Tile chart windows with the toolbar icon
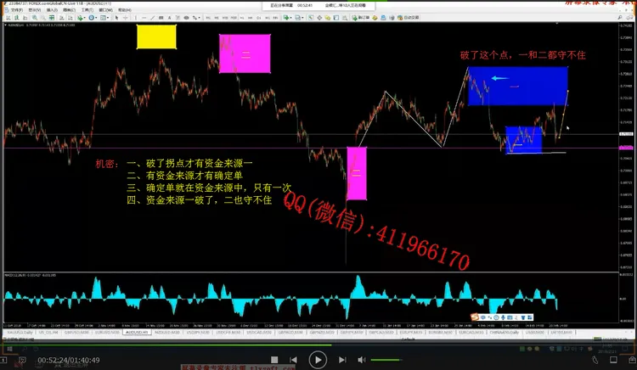 pos(52,18)
